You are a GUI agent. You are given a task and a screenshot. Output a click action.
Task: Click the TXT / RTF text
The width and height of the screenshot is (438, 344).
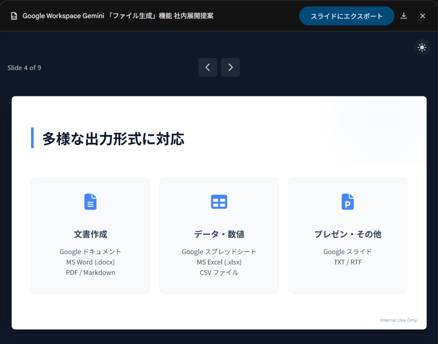348,262
